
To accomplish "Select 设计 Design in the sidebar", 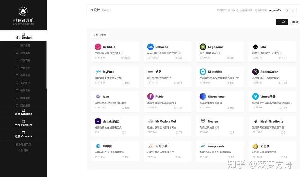I will 23,36.
